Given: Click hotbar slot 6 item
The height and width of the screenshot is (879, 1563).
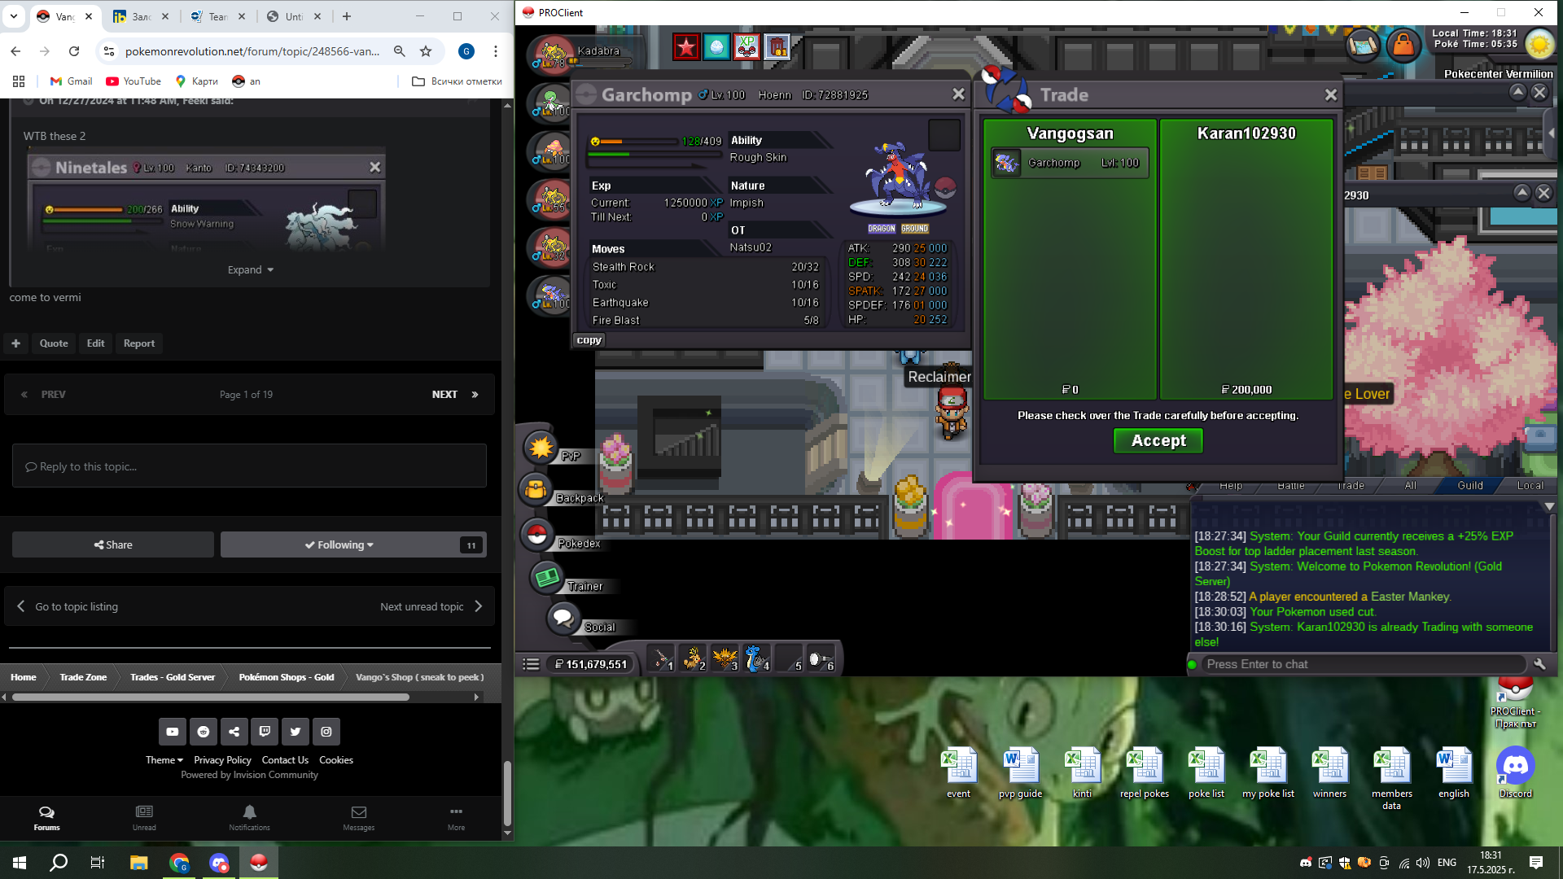Looking at the screenshot, I should point(821,658).
